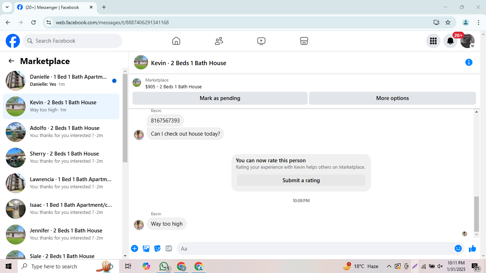486x273 pixels.
Task: Choose a GIF from the composer
Action: pos(169,248)
